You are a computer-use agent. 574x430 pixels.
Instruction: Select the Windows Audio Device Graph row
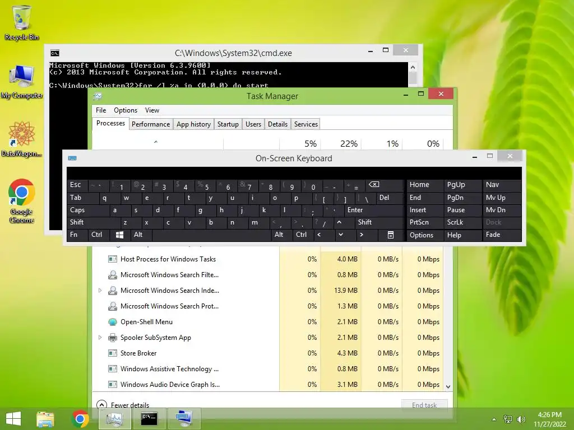268,384
